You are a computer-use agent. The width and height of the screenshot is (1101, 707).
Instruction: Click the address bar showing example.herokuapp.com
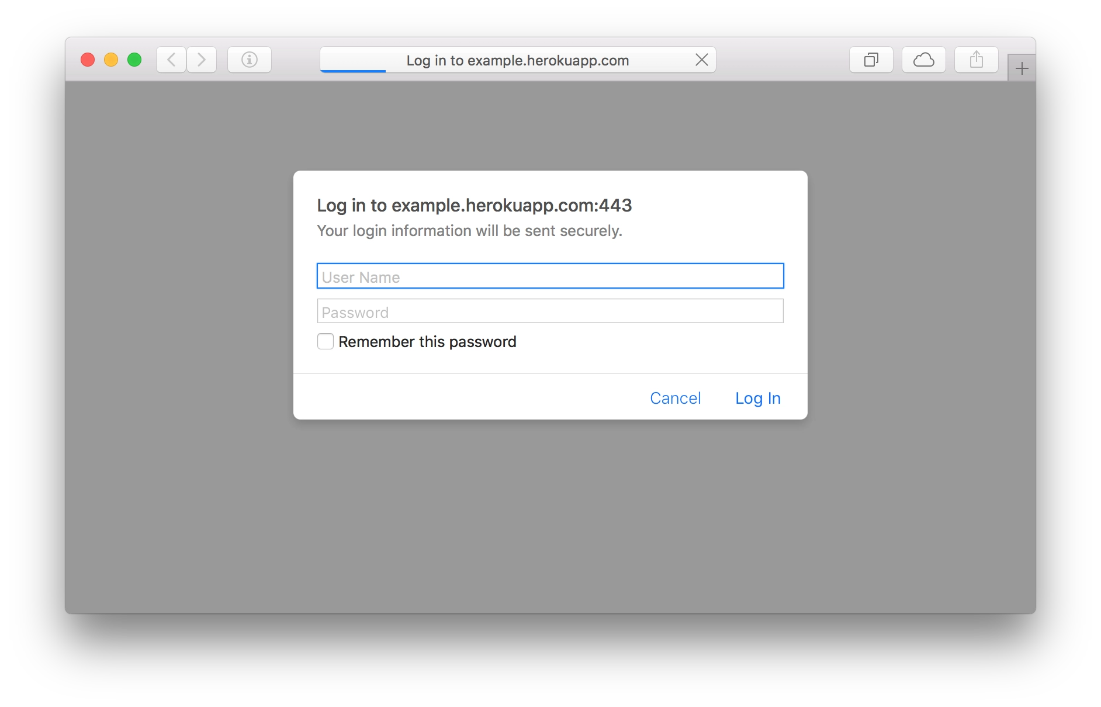tap(517, 60)
